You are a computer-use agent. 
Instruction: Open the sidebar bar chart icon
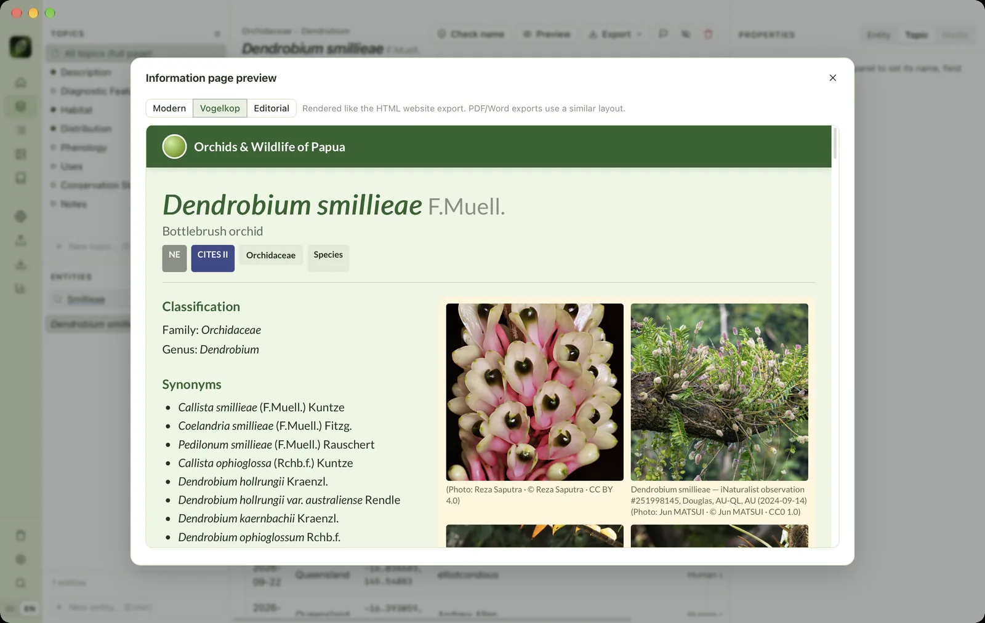click(x=20, y=288)
